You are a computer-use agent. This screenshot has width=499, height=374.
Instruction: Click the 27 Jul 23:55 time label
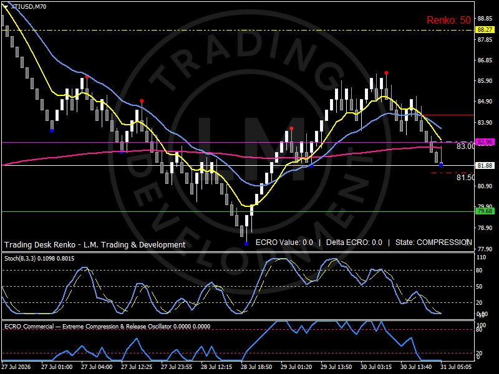click(177, 367)
